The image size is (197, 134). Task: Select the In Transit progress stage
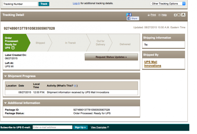tap(70, 43)
